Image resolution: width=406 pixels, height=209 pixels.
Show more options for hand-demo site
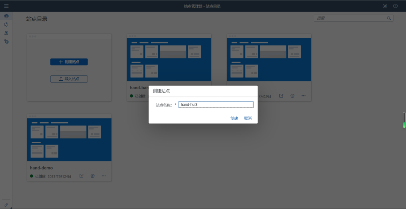tap(104, 176)
